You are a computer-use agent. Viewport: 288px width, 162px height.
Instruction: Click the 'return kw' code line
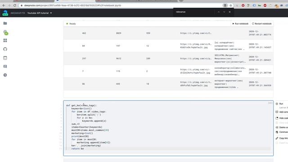pyautogui.click(x=77, y=148)
